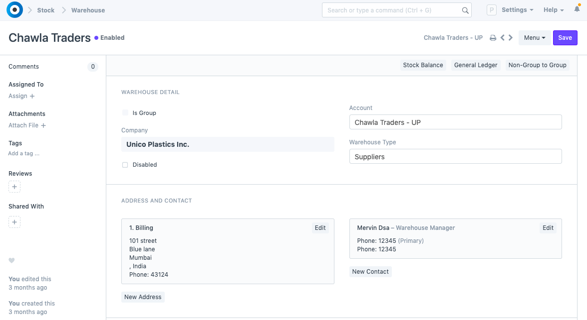
Task: Click the print icon
Action: coord(493,38)
